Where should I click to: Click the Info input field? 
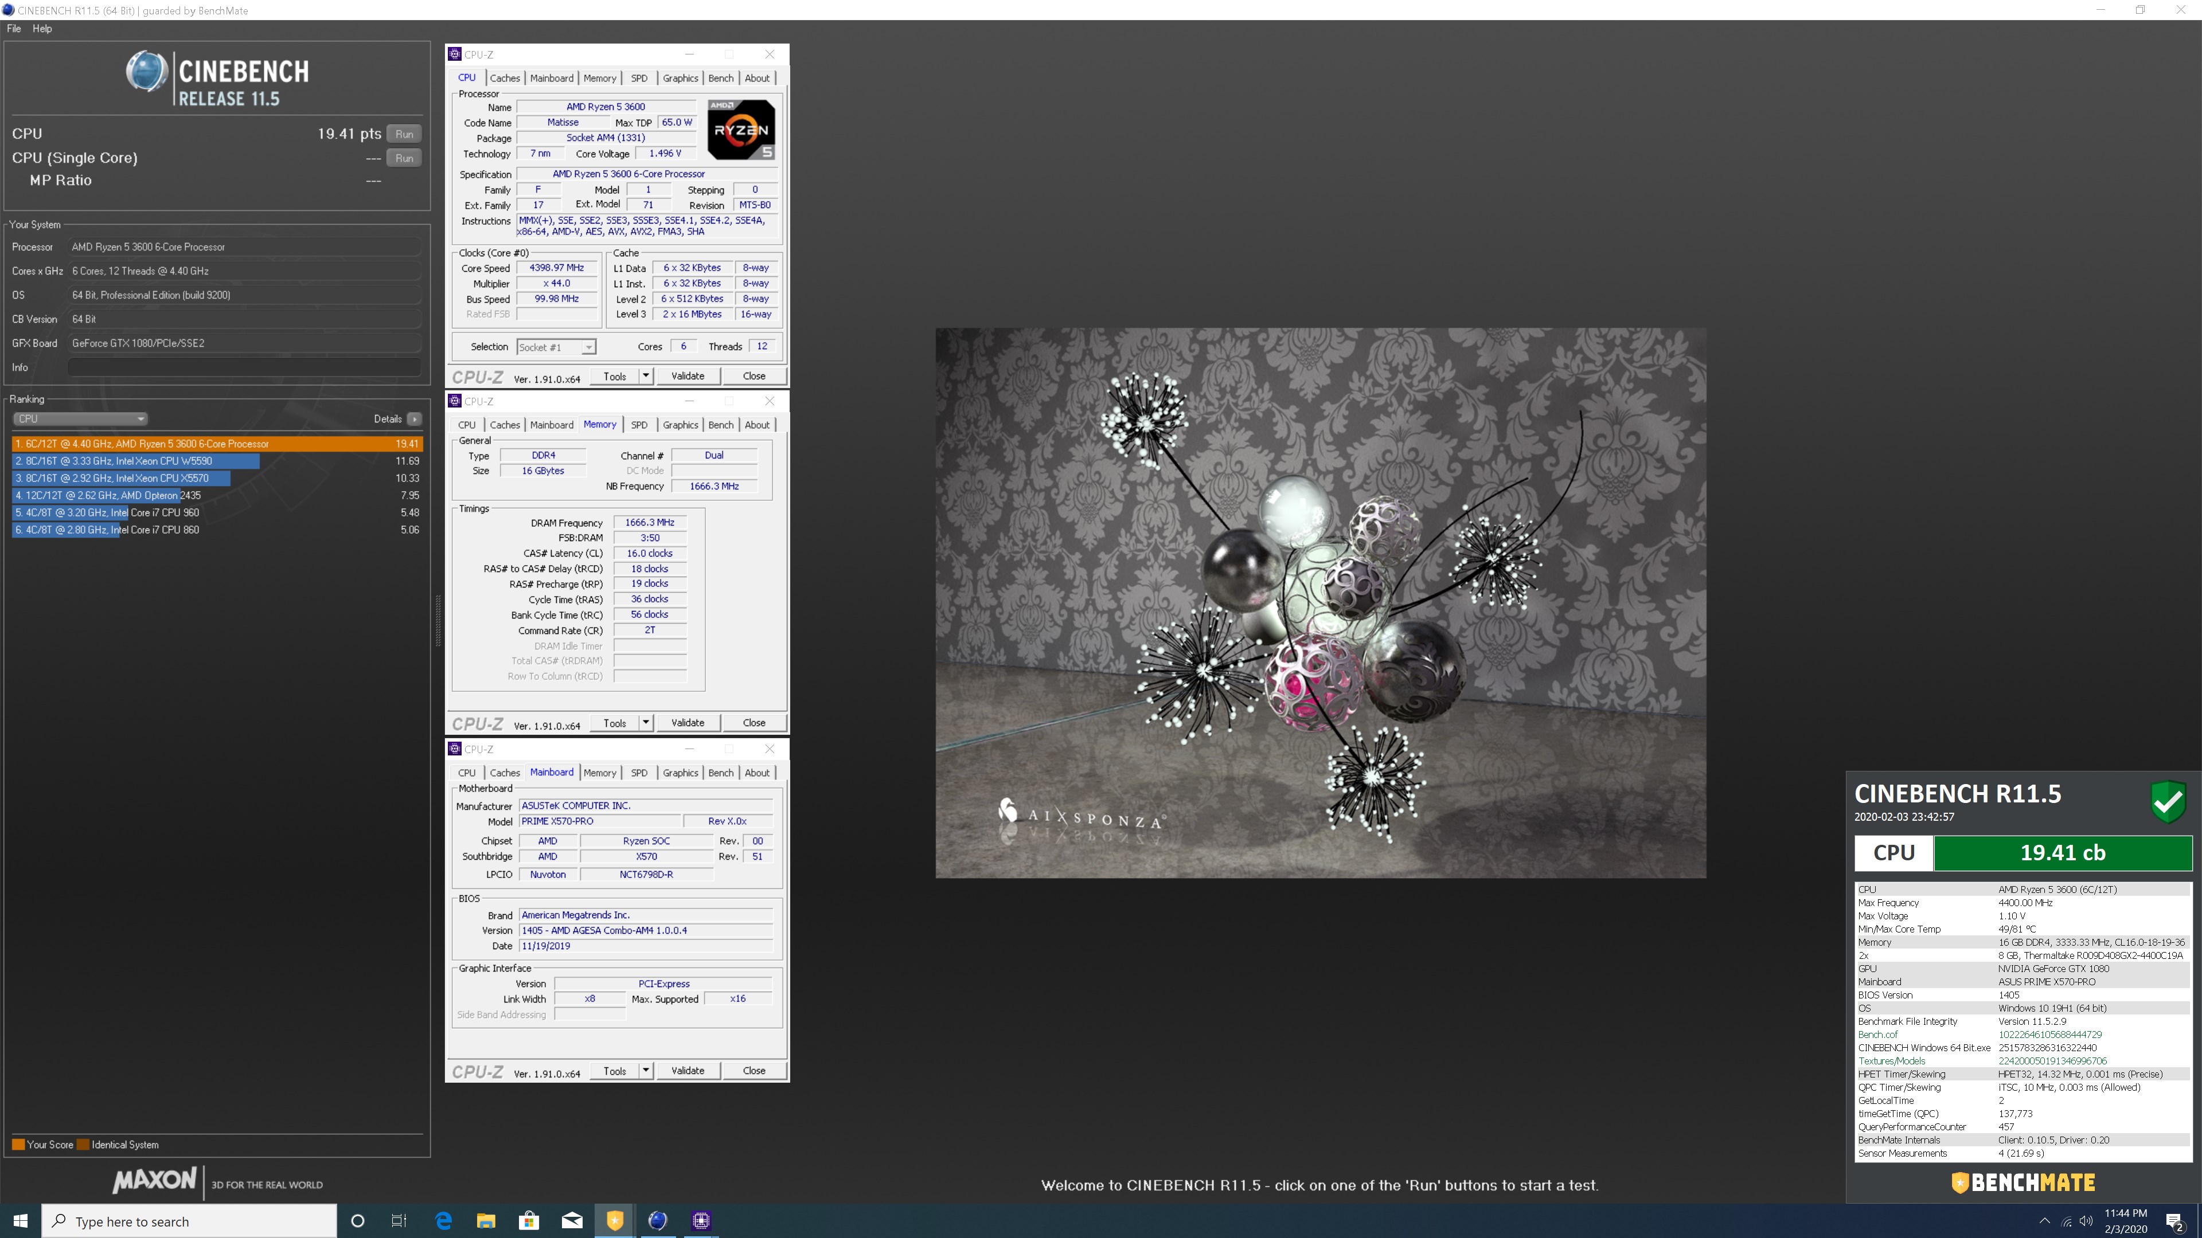[244, 367]
